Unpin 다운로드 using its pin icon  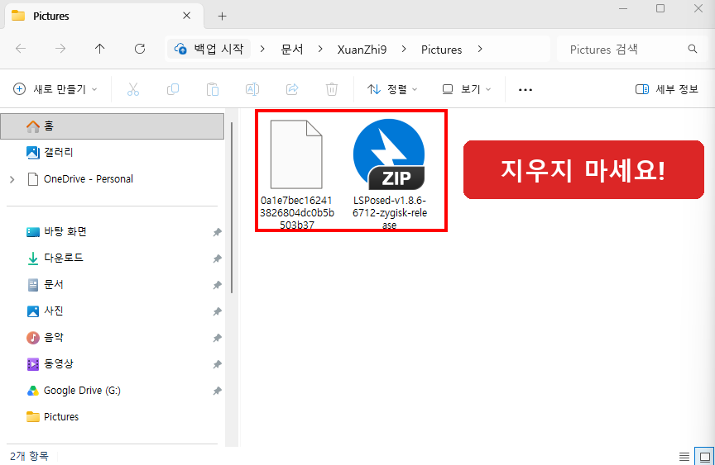[217, 259]
